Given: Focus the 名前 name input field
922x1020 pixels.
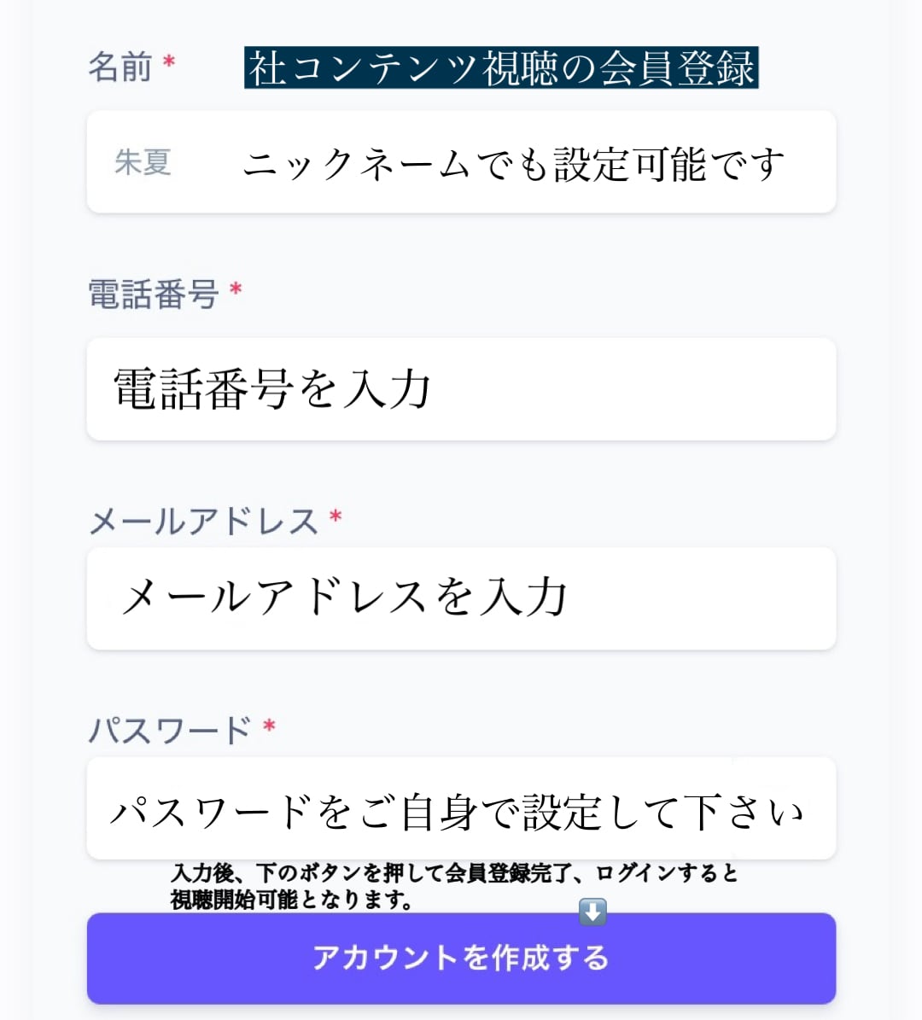Looking at the screenshot, I should (x=461, y=162).
